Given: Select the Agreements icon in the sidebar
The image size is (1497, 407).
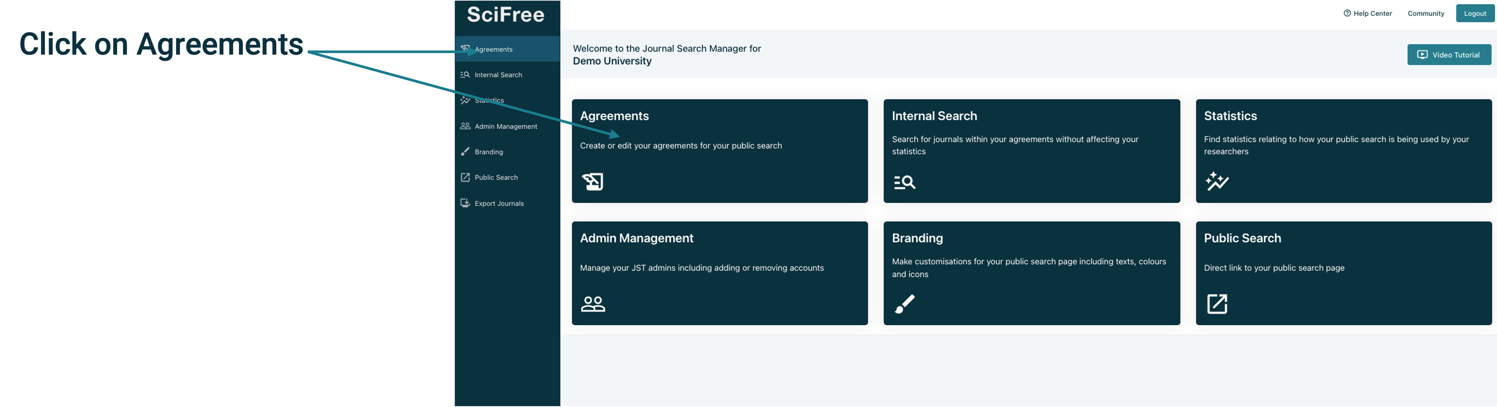Looking at the screenshot, I should click(x=465, y=49).
